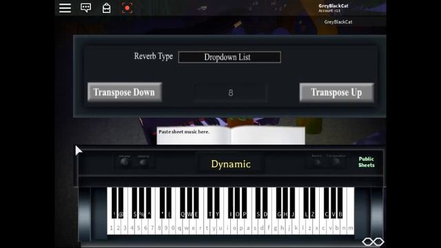This screenshot has height=248, width=441.
Task: Play the white key labeled 1
Action: pos(111,227)
